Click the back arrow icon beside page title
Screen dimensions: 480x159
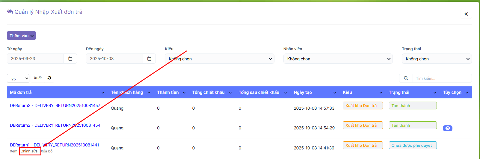pos(10,12)
